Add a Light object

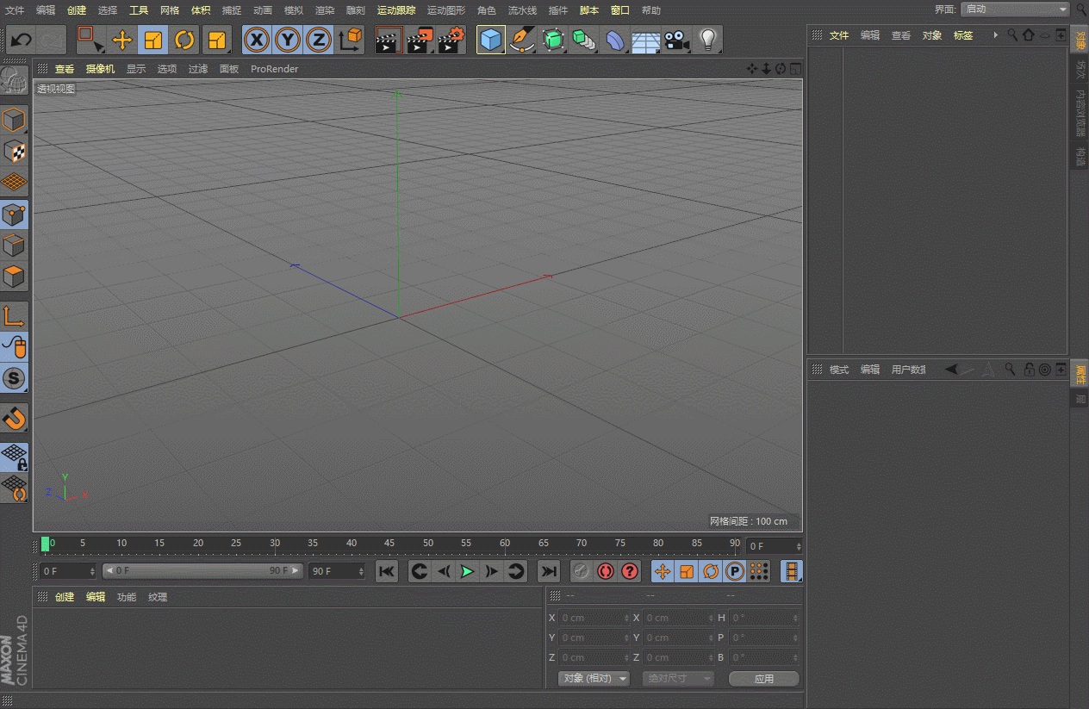point(707,40)
